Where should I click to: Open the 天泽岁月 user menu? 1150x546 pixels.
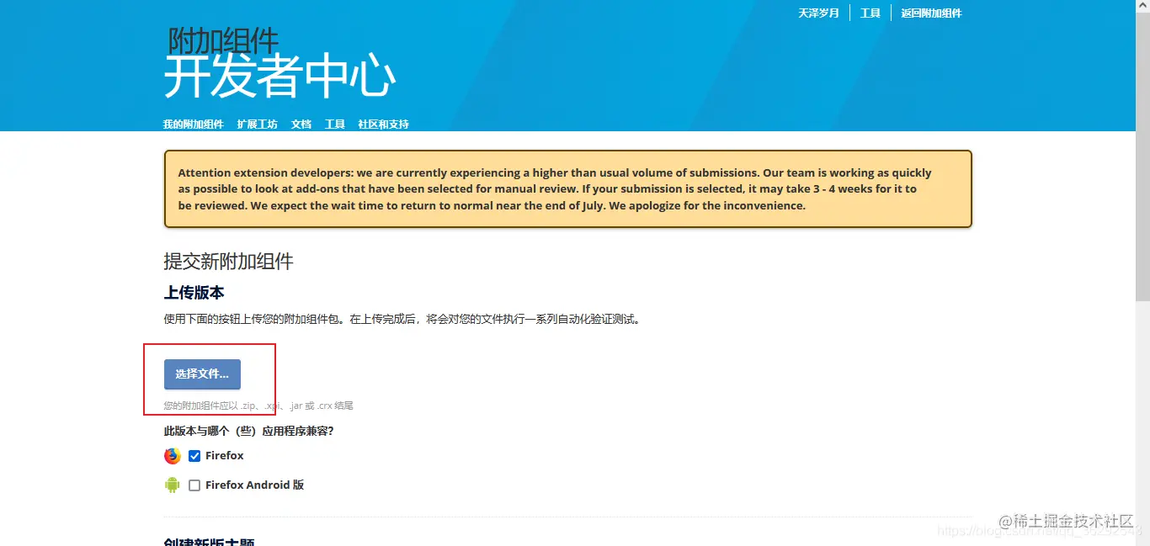pos(818,13)
